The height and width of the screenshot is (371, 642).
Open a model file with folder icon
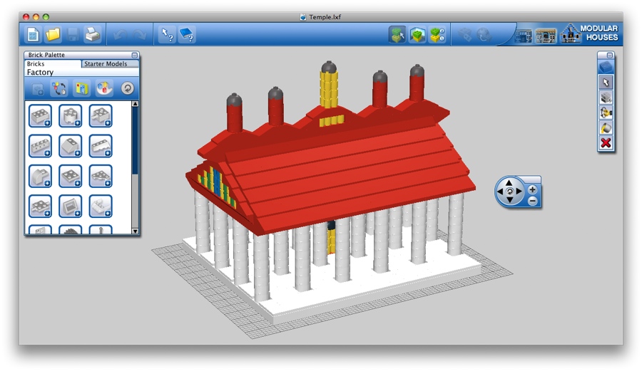tap(53, 35)
